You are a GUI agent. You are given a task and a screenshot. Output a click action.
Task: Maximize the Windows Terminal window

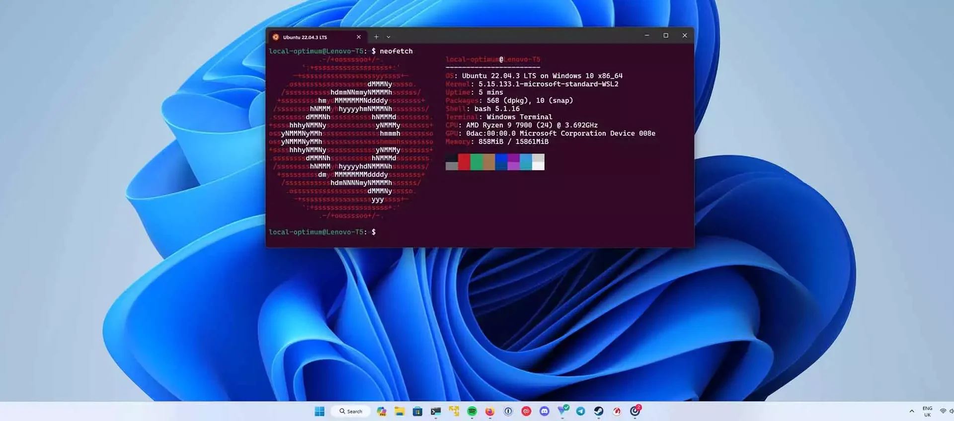tap(666, 35)
